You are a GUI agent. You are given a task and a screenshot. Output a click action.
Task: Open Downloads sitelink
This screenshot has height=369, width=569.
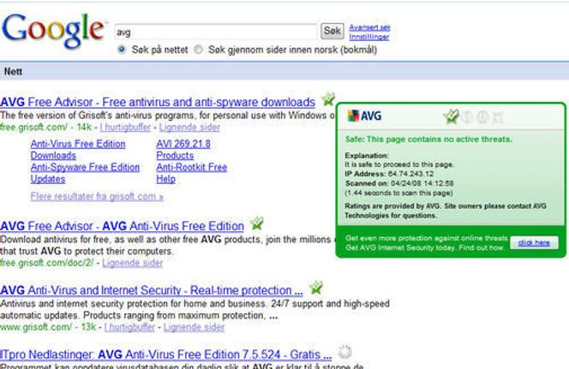53,156
